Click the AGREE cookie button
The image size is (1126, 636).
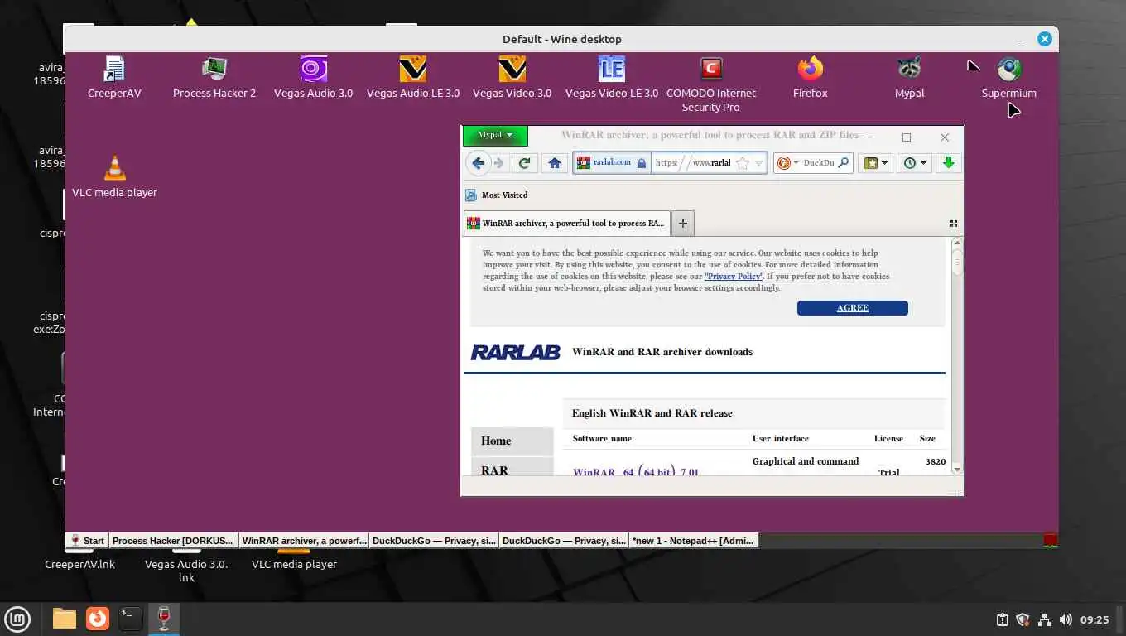pyautogui.click(x=853, y=308)
